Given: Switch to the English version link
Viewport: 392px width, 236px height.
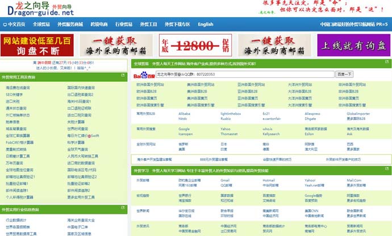Looking at the screenshot, I should pos(206,24).
